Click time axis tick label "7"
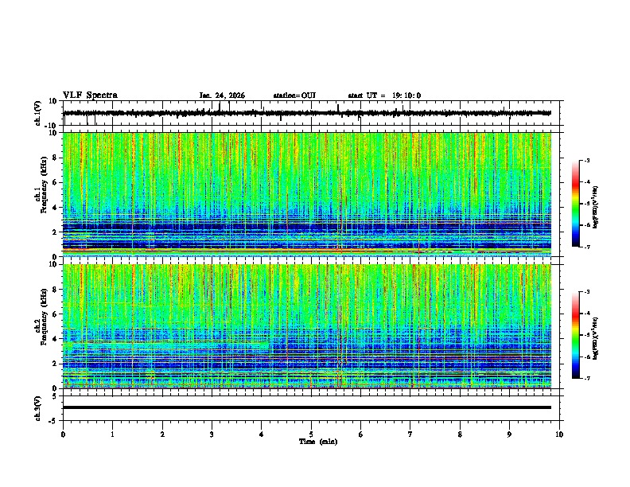The height and width of the screenshot is (487, 630). [410, 434]
